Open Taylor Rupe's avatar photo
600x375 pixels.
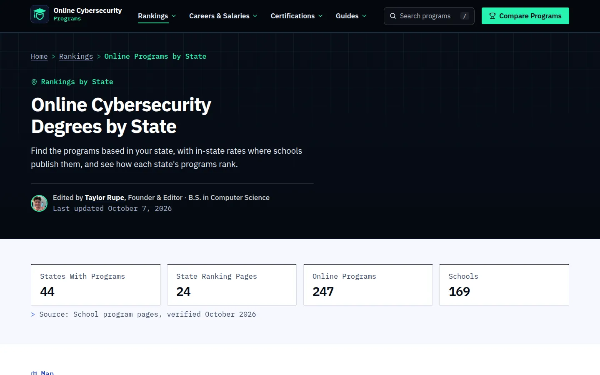39,203
